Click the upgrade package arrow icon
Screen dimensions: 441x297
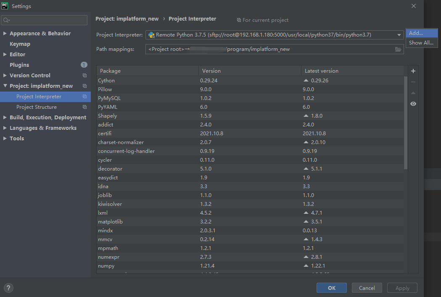413,93
